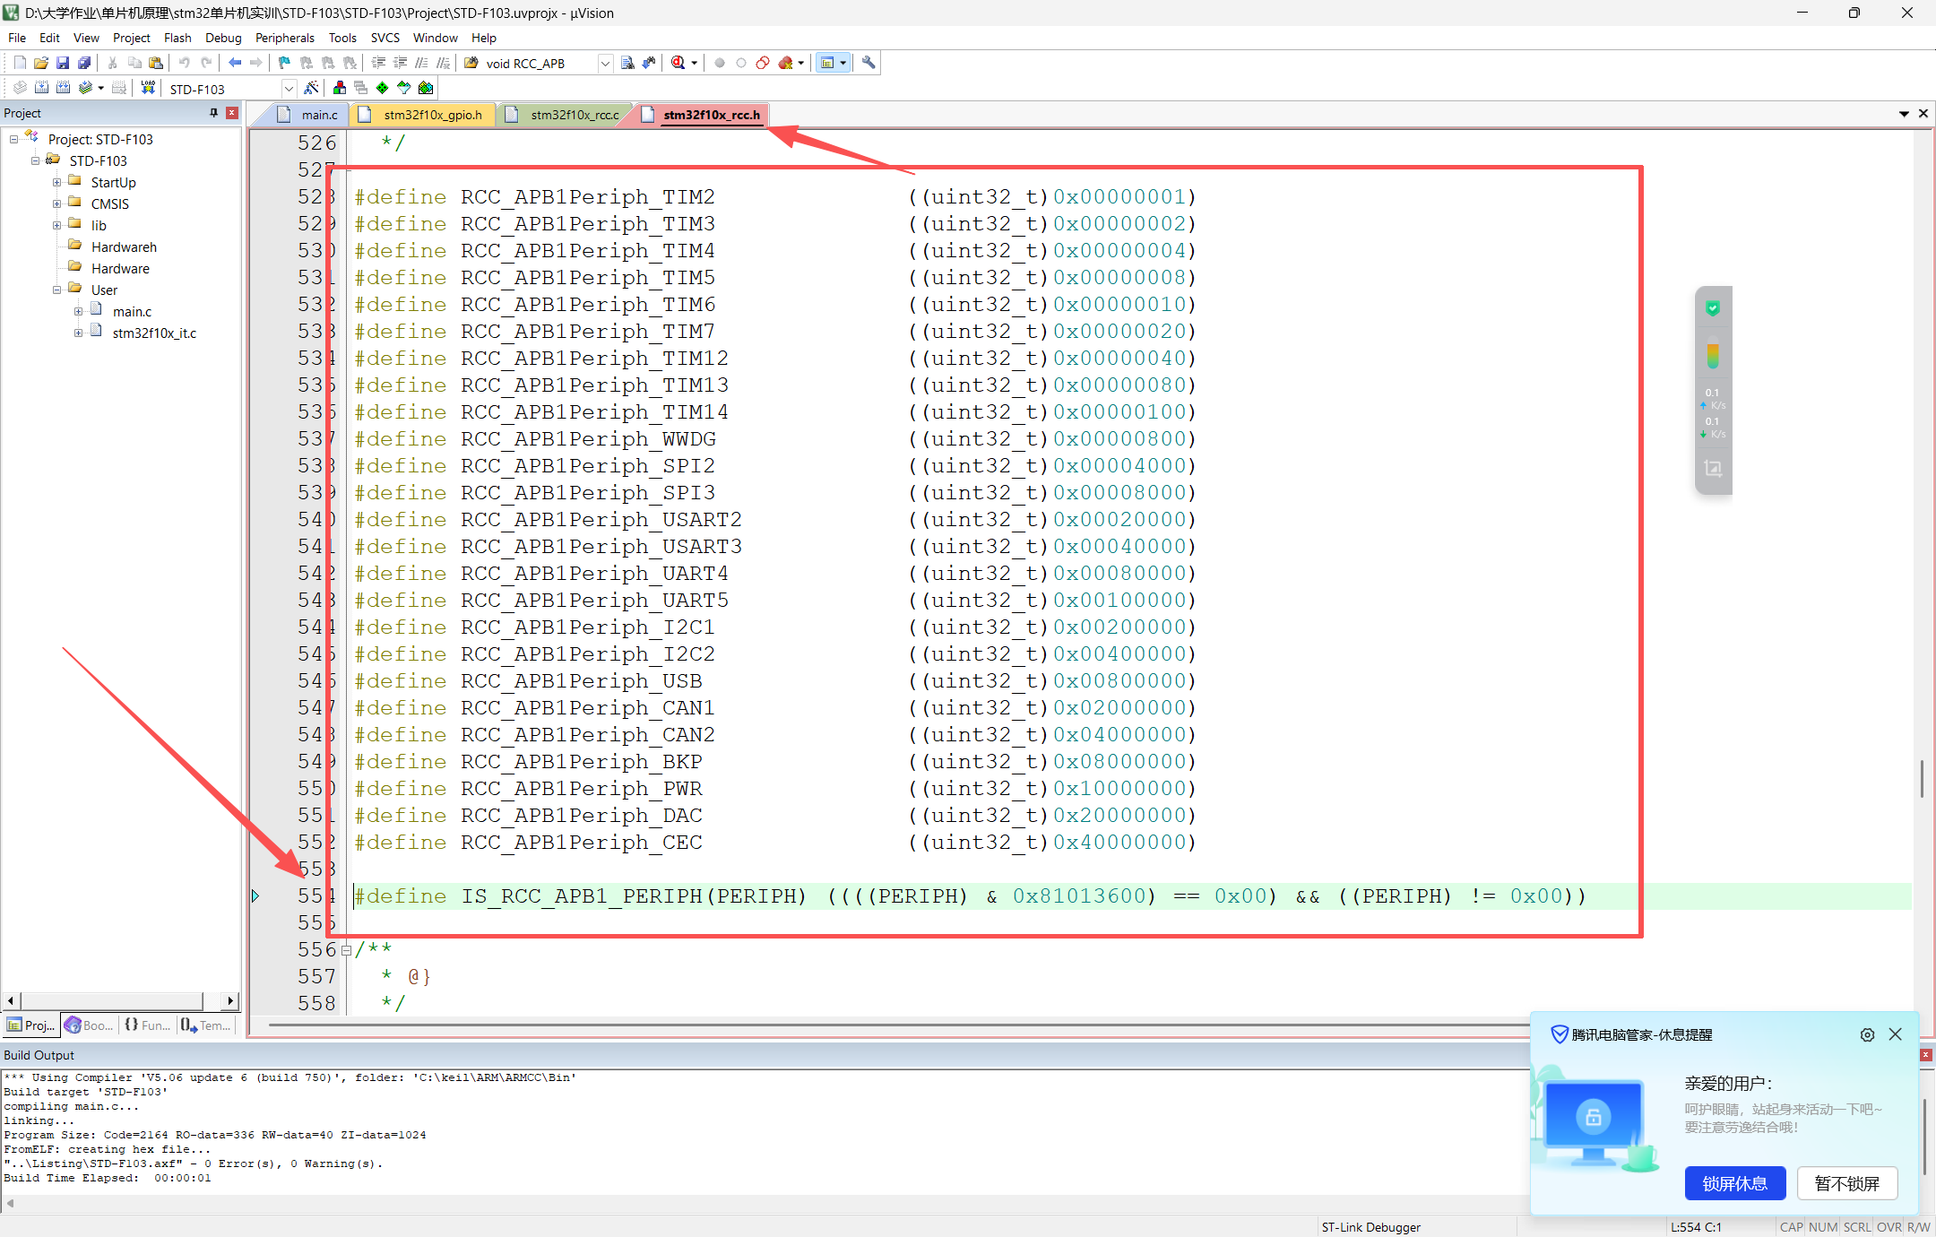Switch to stm32f10x_gpio.h tab

click(x=432, y=115)
